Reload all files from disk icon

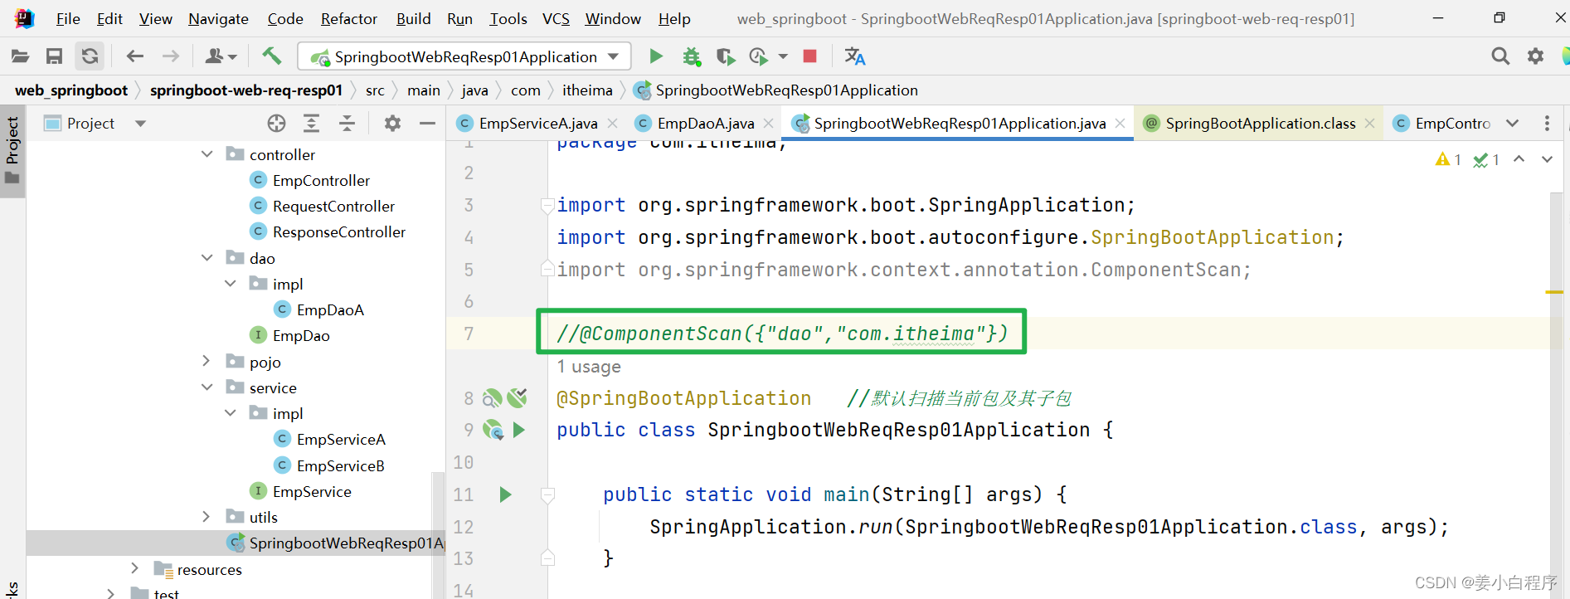click(90, 56)
